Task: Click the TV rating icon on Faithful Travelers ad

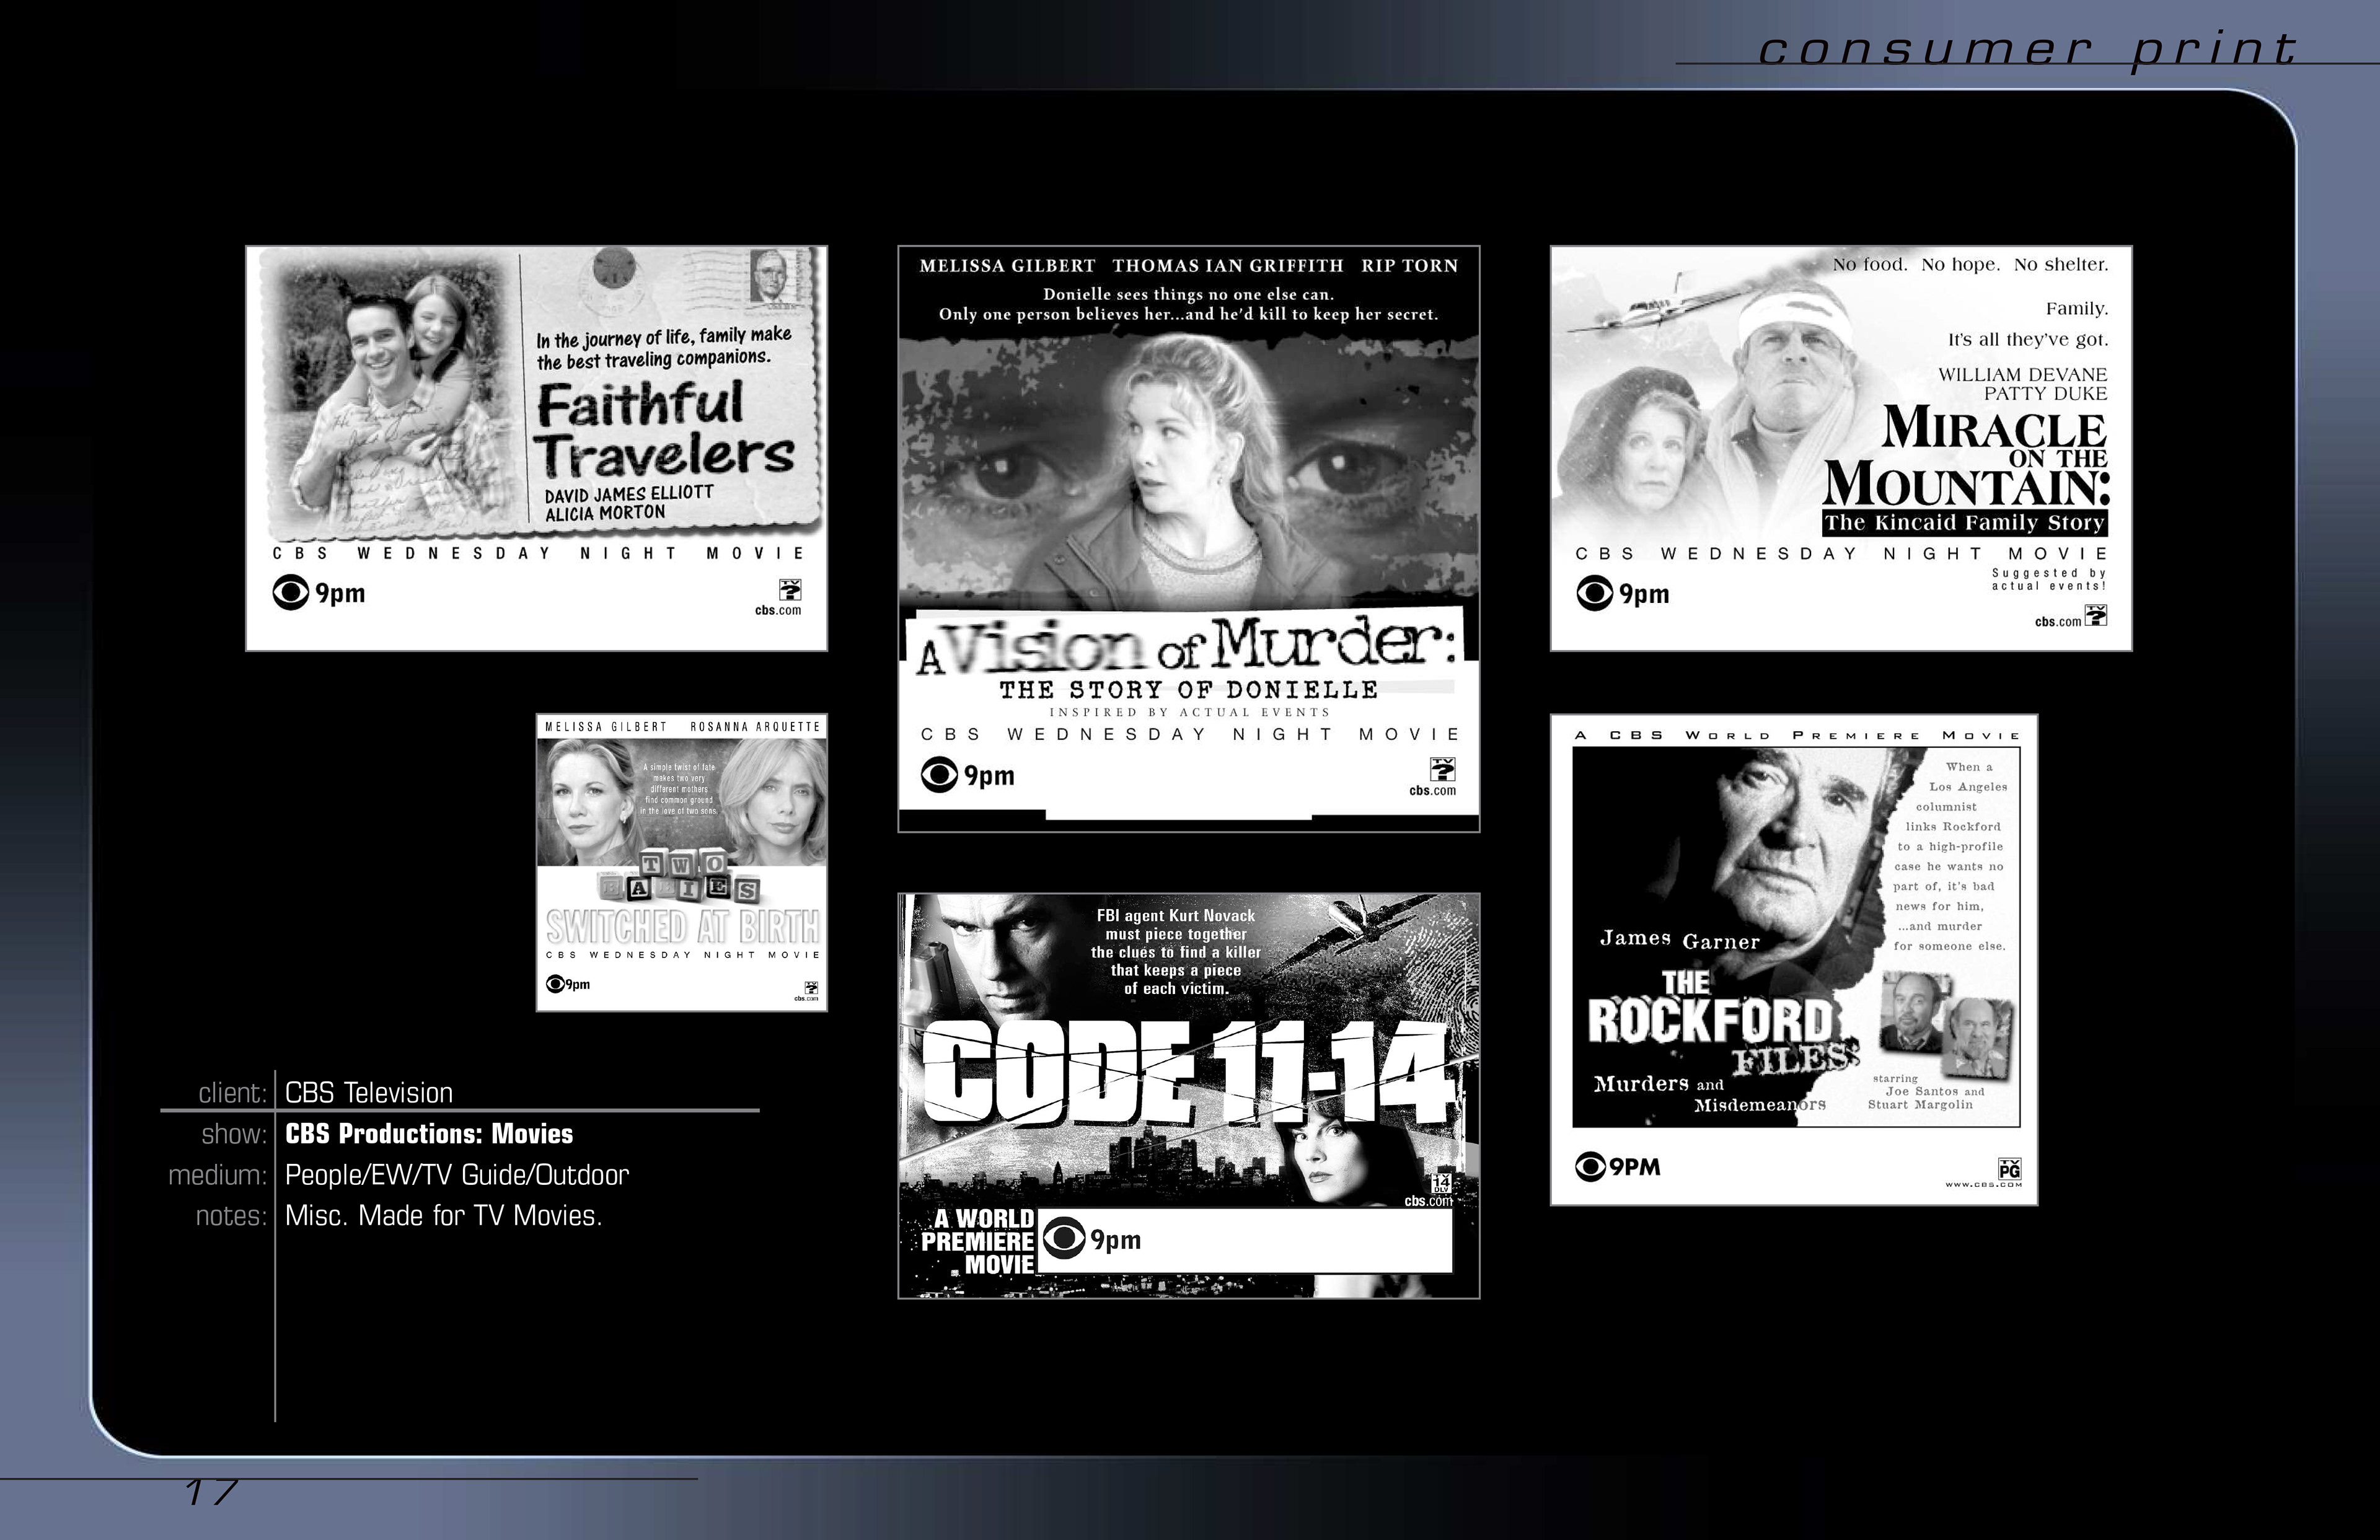Action: click(790, 589)
